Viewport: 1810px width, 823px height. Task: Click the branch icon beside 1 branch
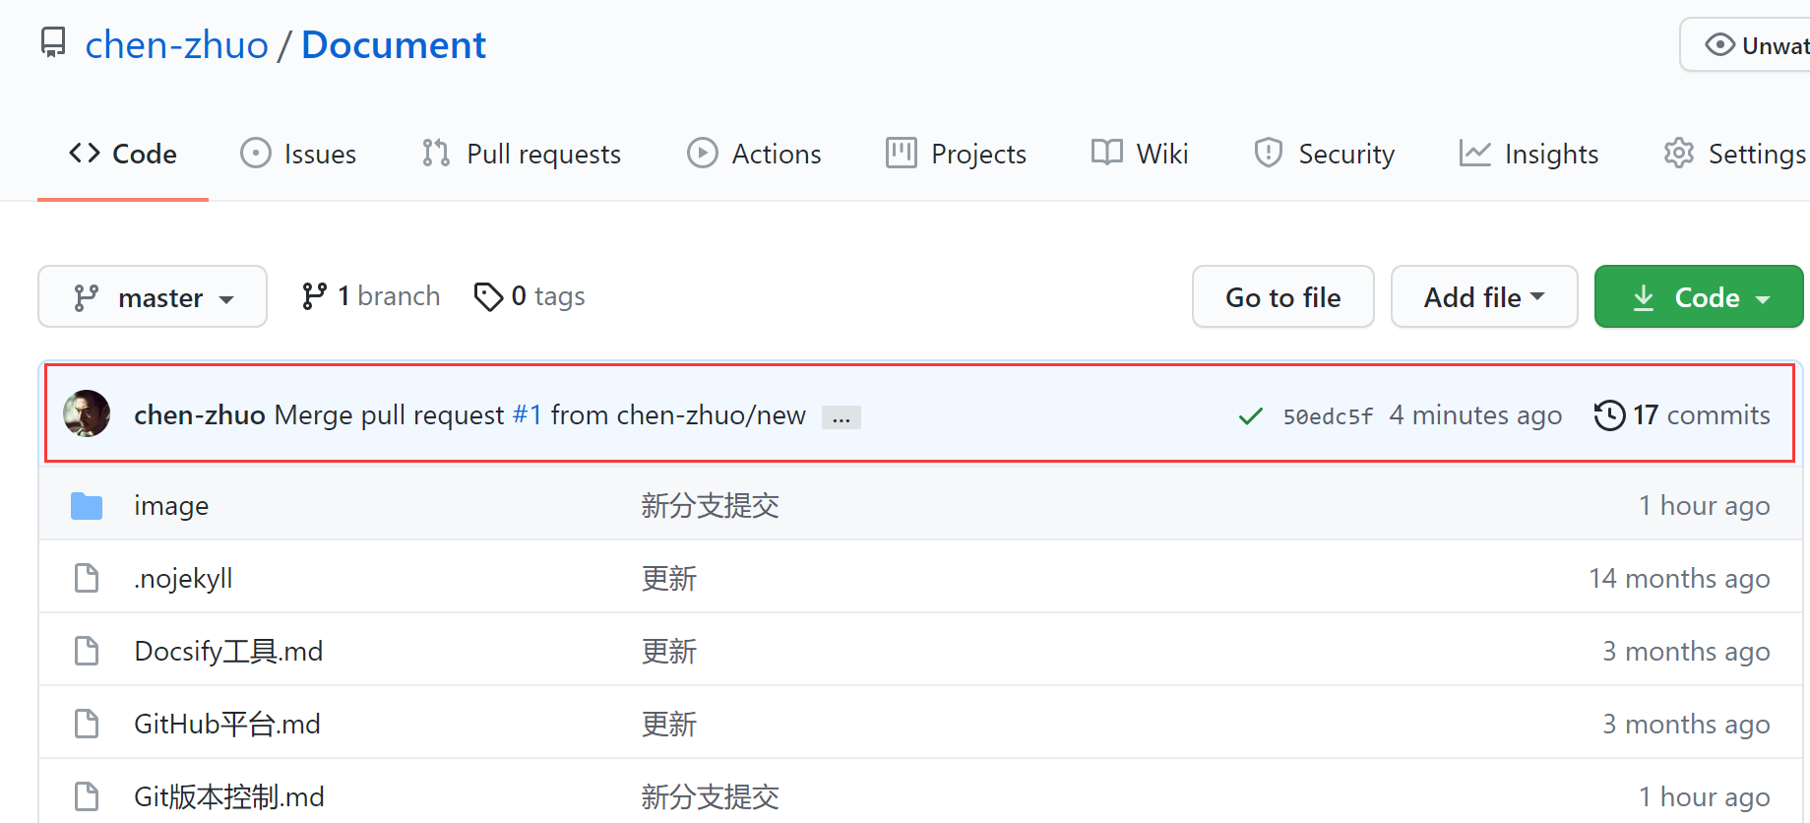(x=314, y=296)
